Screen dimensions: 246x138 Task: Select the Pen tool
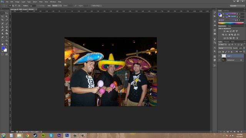coord(2,37)
